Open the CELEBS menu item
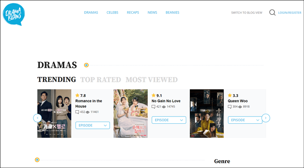 coord(112,13)
